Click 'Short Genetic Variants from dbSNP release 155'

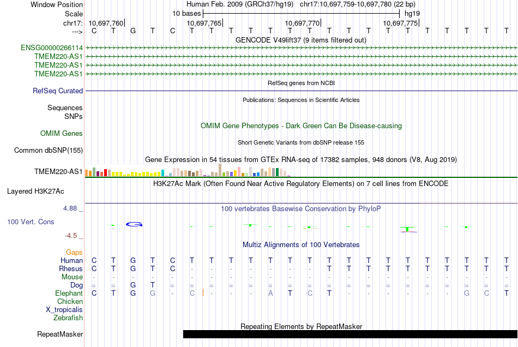point(301,143)
